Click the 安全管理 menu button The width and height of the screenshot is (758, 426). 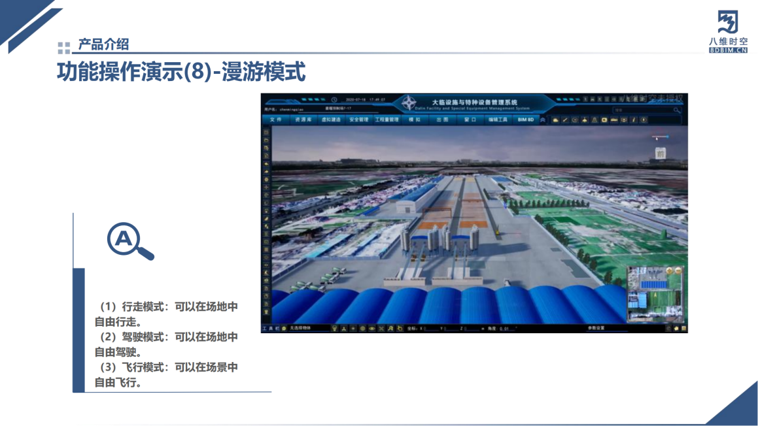[x=358, y=120]
